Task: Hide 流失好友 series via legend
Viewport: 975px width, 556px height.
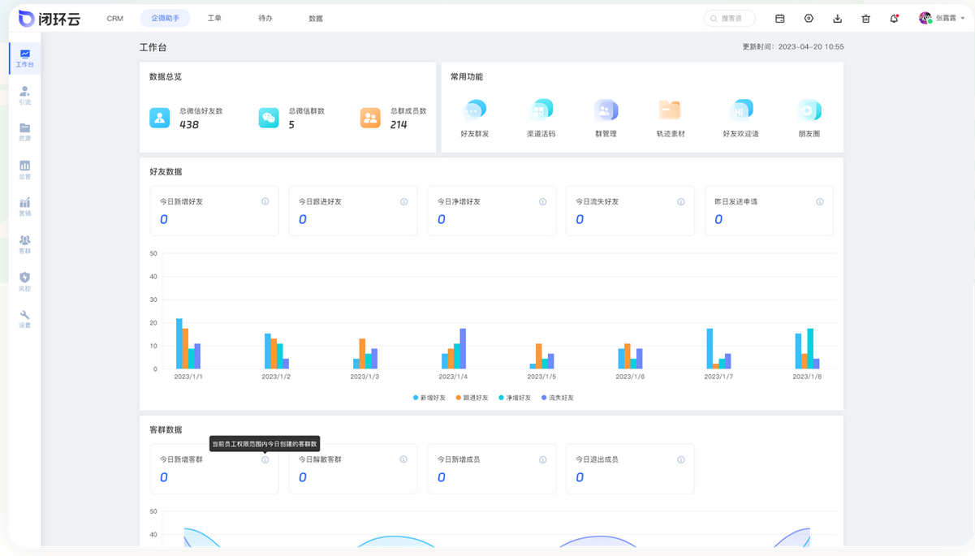Action: [x=557, y=398]
